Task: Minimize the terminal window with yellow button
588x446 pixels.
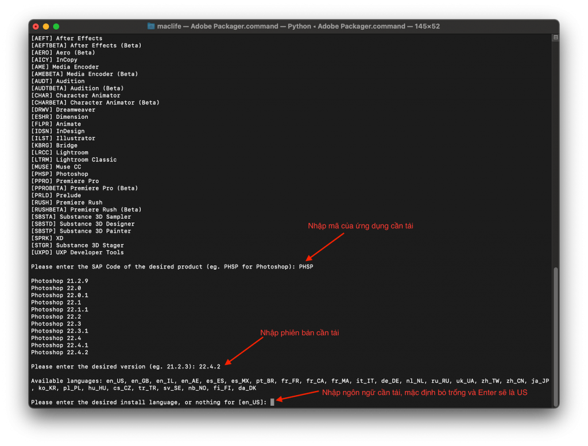Action: click(46, 26)
